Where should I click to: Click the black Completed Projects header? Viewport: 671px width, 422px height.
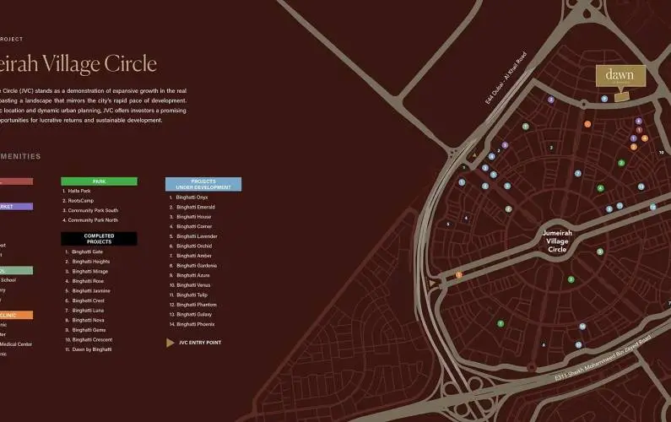pos(99,239)
